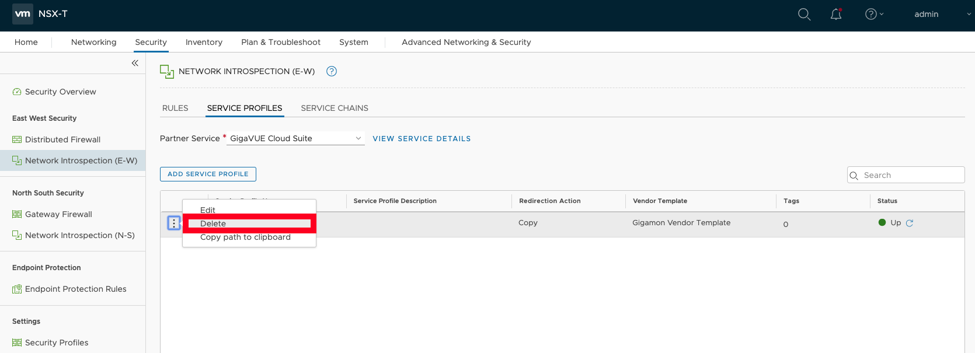Open Network Introspection (N-S) page
Screen dimensions: 975x353
(80, 235)
